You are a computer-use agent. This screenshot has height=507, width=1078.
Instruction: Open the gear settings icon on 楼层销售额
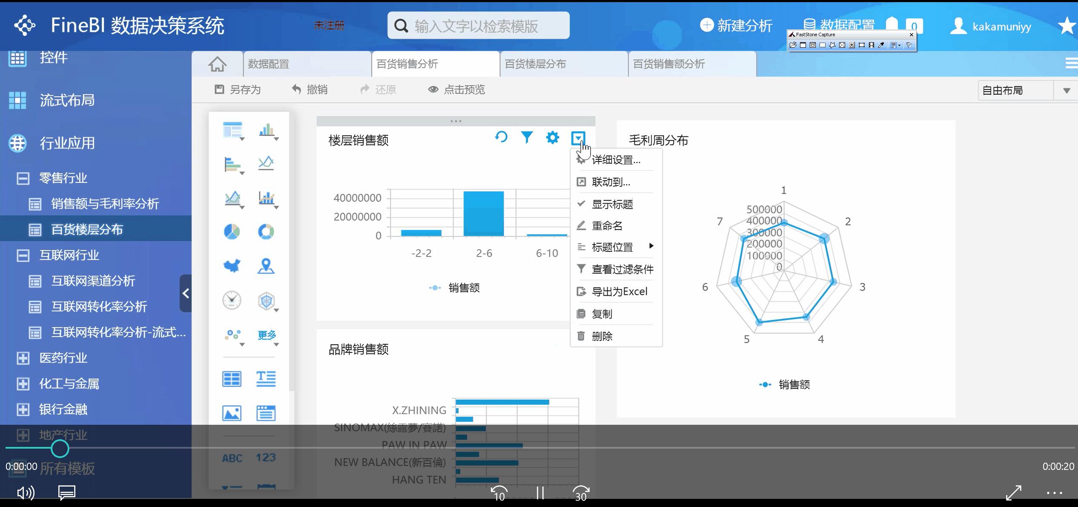pyautogui.click(x=552, y=137)
